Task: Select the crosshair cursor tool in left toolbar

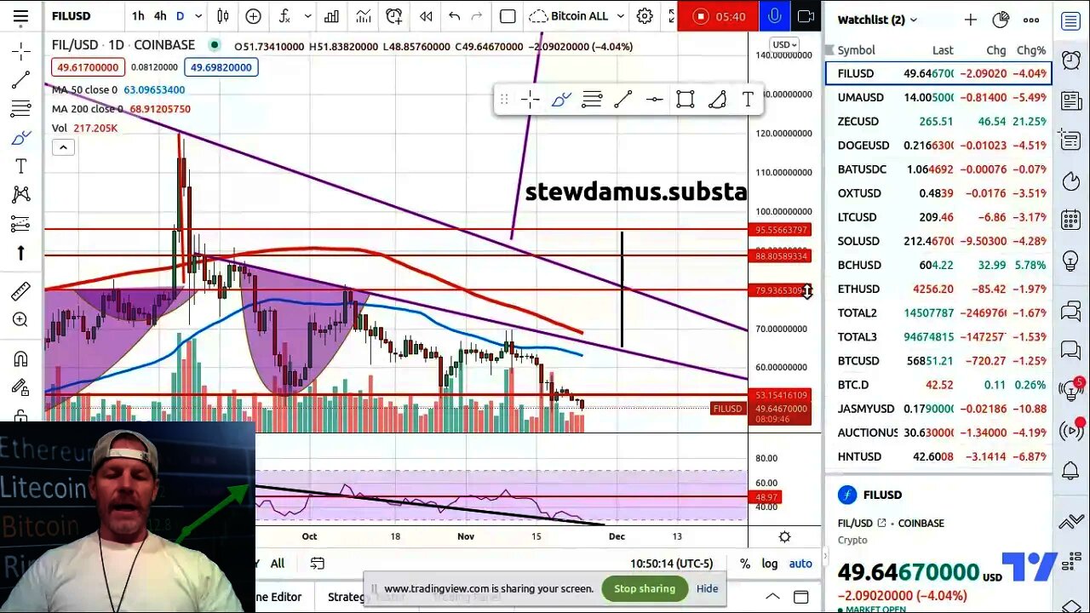Action: 21,51
